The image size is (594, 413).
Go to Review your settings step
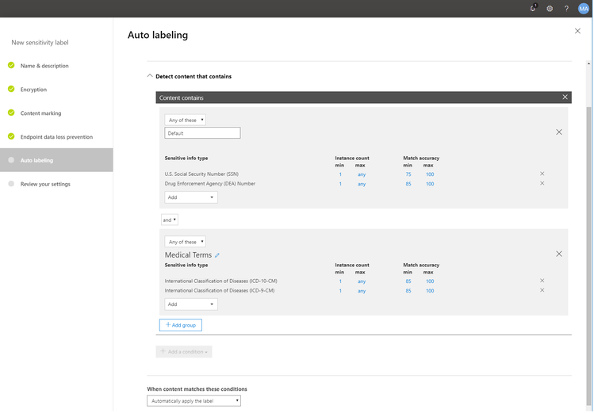pyautogui.click(x=45, y=184)
